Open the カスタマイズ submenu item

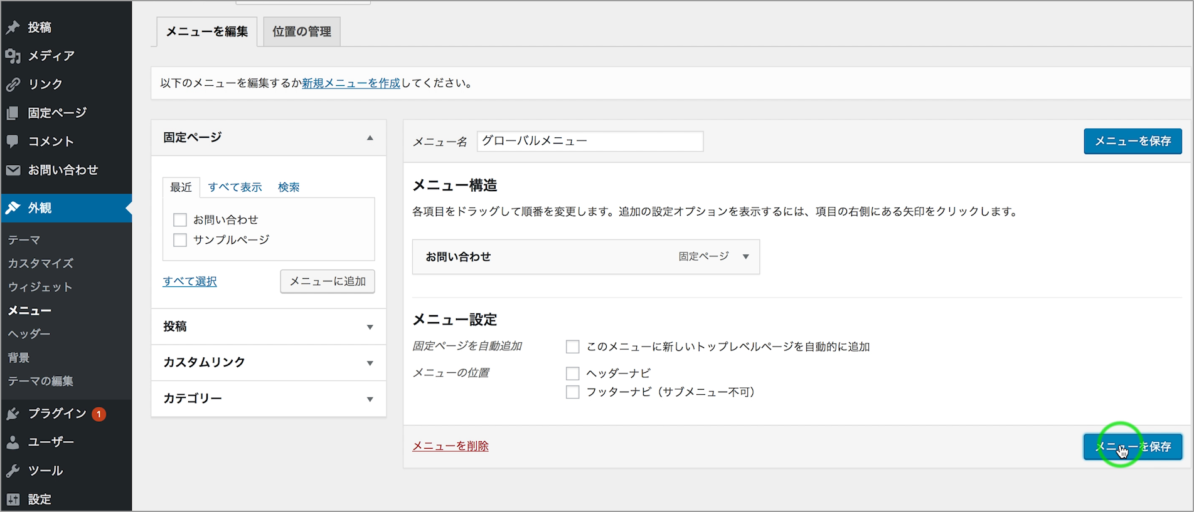(40, 264)
